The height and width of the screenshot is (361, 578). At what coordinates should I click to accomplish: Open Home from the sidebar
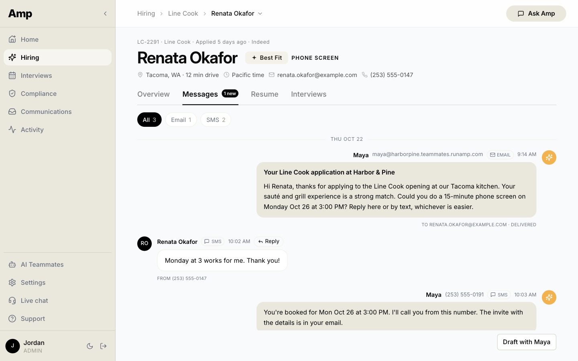click(x=57, y=39)
